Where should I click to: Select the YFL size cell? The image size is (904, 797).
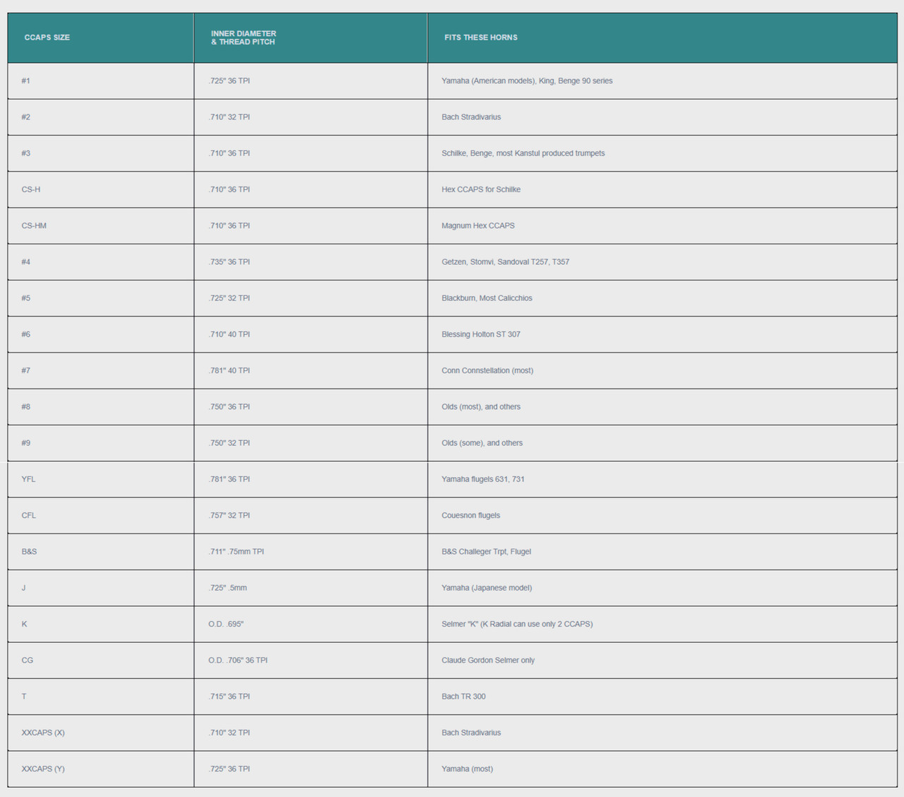click(101, 479)
